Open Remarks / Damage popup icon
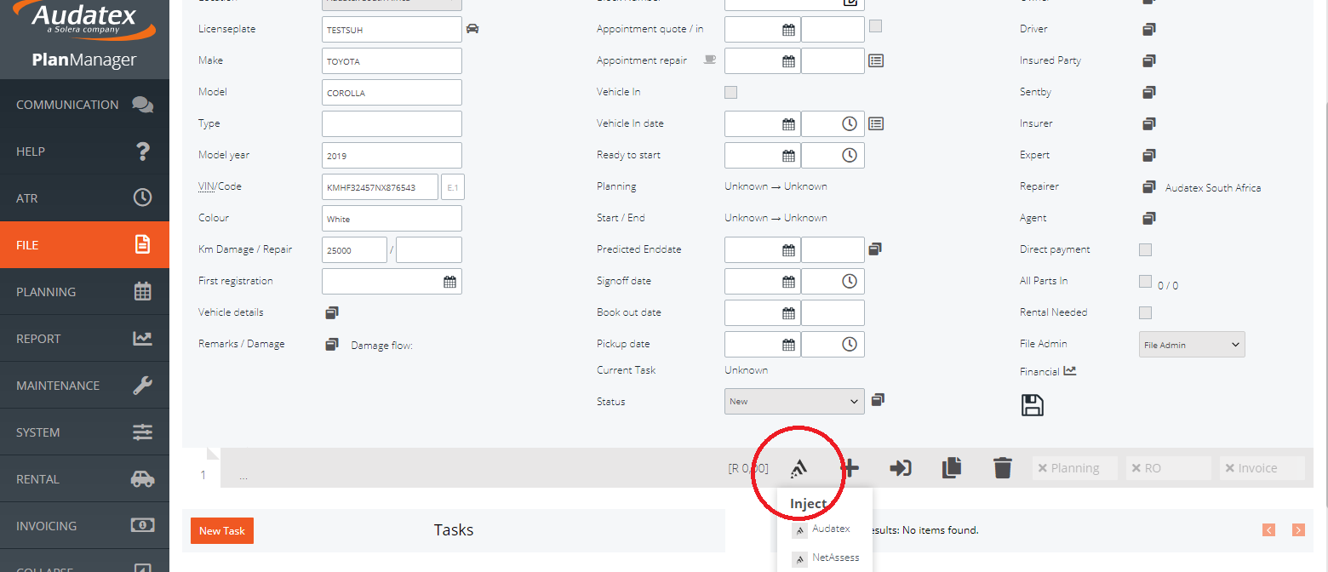1328x572 pixels. pos(332,345)
